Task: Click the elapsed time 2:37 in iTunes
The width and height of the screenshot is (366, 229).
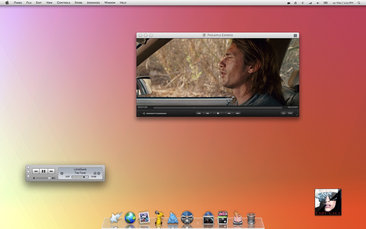Action: [x=68, y=177]
